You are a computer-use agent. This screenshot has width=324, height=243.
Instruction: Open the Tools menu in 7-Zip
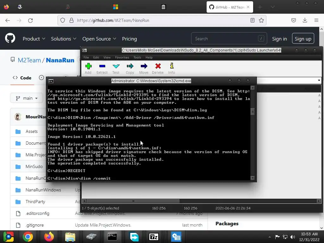(x=137, y=58)
